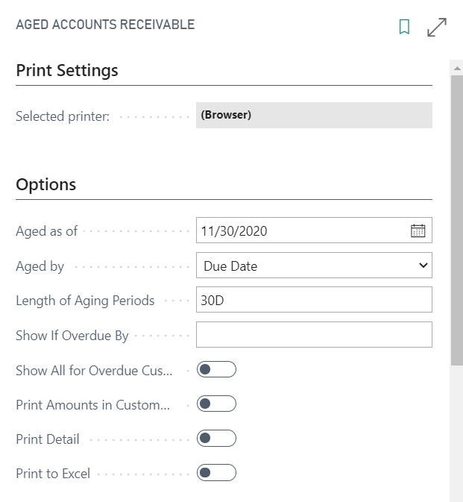
Task: Click the bookmark icon in the header
Action: [x=404, y=27]
